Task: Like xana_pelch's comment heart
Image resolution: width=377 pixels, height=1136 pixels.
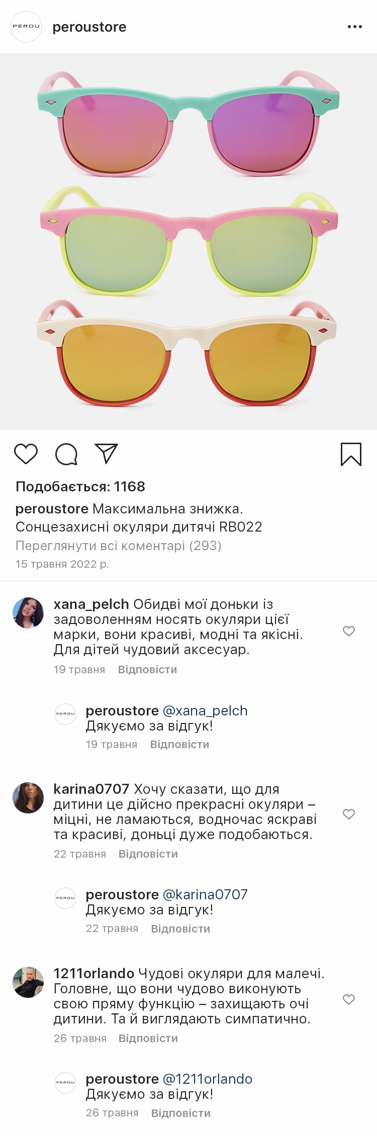Action: [349, 631]
